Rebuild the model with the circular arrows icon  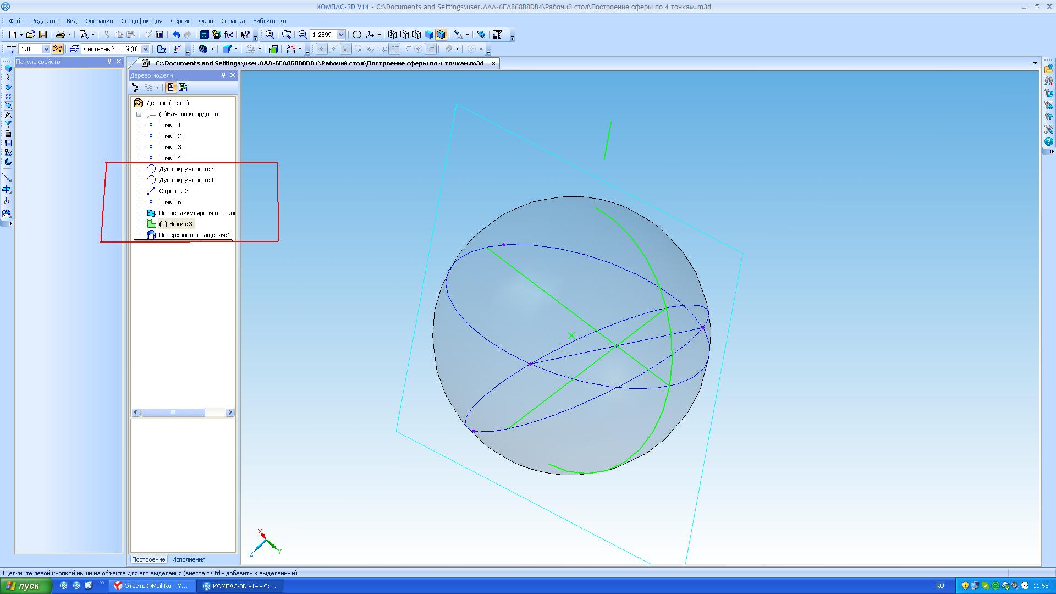(x=357, y=35)
